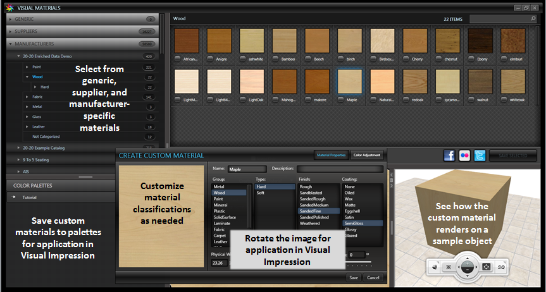
Task: Share to Flickr via its icon
Action: coord(464,155)
